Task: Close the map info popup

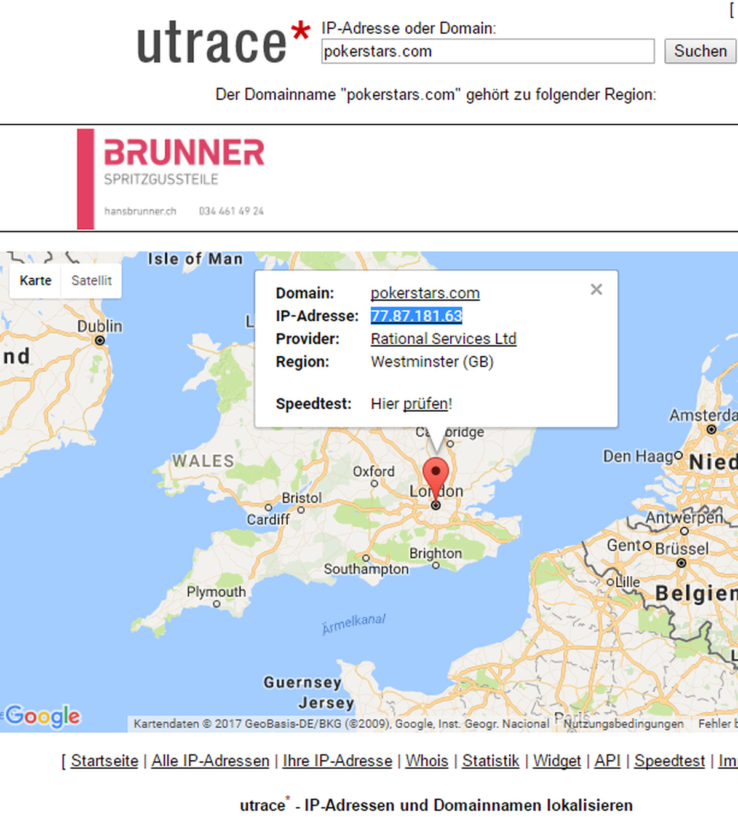Action: (x=596, y=289)
